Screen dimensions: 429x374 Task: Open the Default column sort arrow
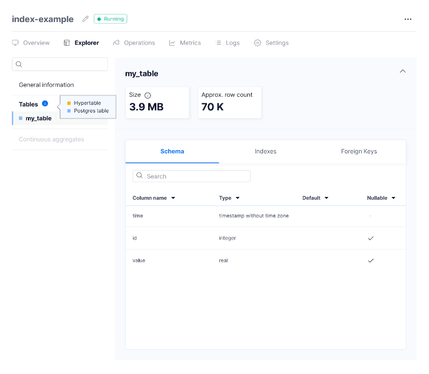(326, 198)
